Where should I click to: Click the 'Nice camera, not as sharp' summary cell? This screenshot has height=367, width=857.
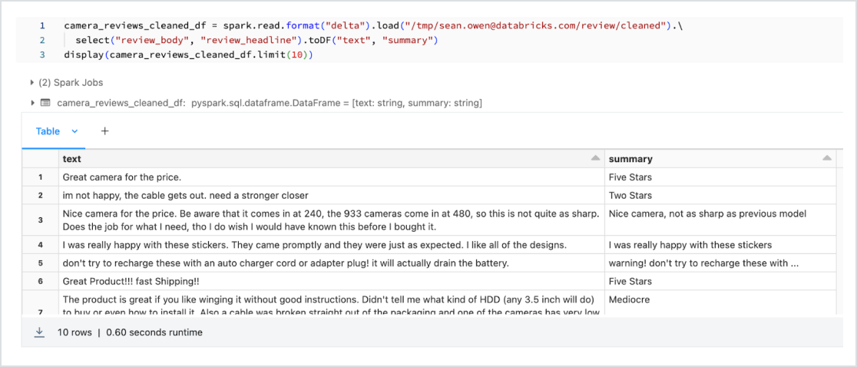click(707, 214)
